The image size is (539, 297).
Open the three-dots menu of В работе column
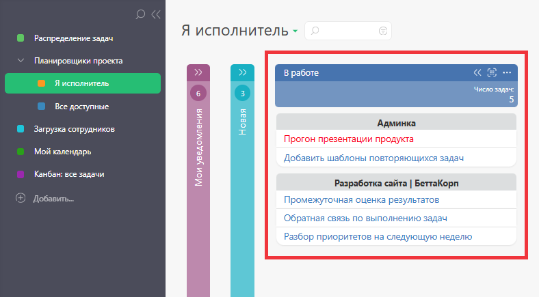click(507, 72)
